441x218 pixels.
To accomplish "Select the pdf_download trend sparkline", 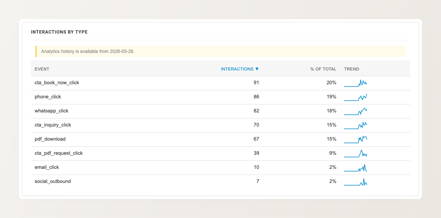I will click(x=356, y=139).
